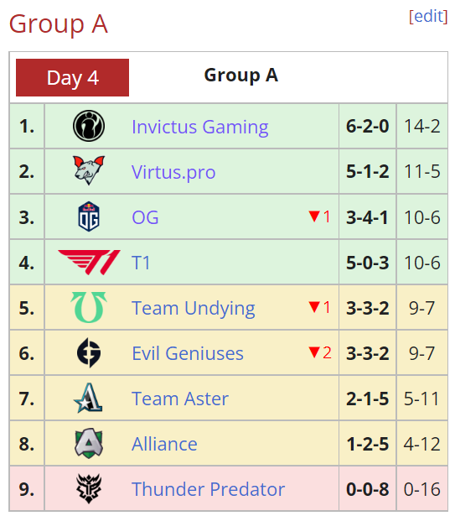The height and width of the screenshot is (516, 455).
Task: Open the Thunder Predator team link
Action: coord(208,489)
